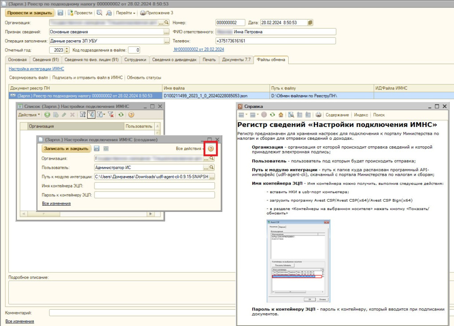Expand the Действия menu in list window

pos(29,115)
